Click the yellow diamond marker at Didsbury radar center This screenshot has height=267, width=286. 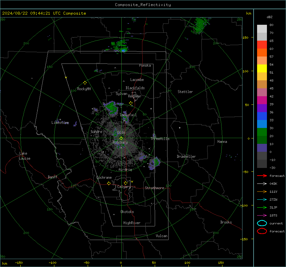pos(121,138)
